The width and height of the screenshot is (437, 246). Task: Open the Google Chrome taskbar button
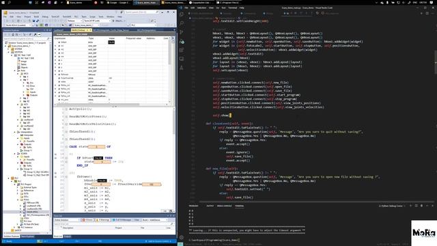pos(118,3)
